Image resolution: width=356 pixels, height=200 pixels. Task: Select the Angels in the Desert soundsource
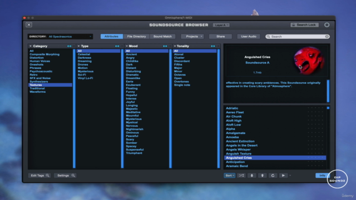pyautogui.click(x=241, y=146)
